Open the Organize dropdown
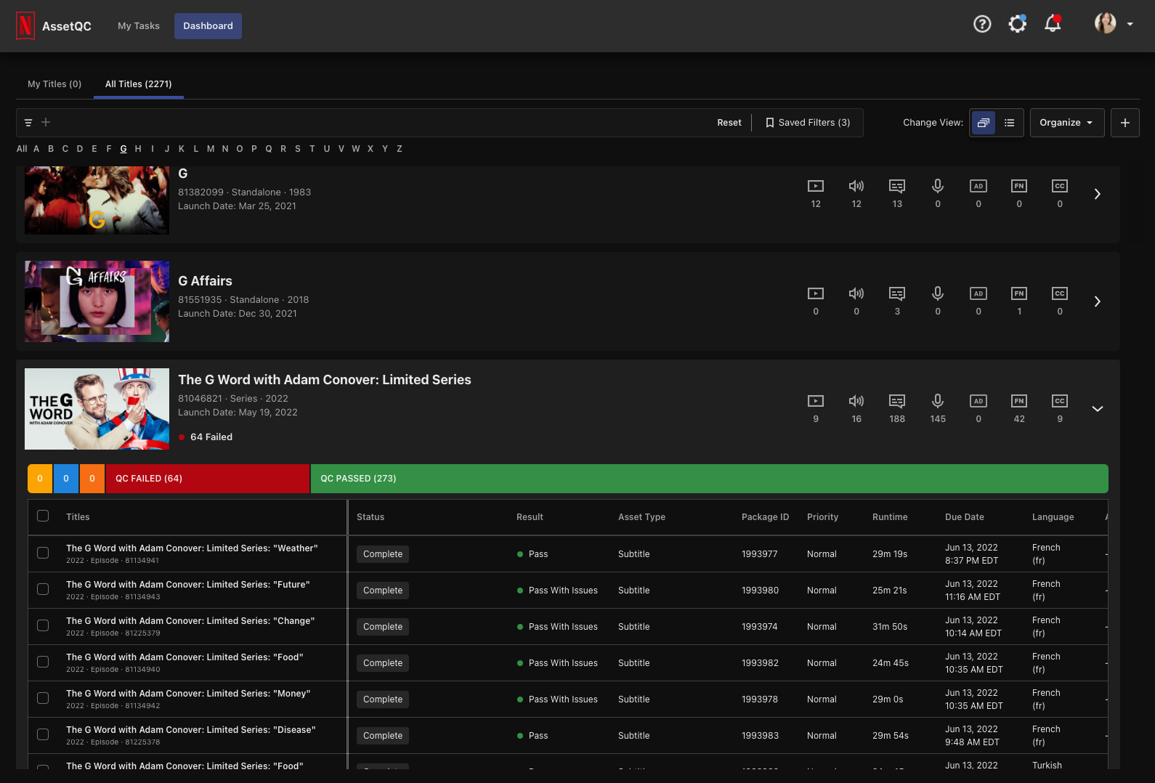 coord(1066,123)
